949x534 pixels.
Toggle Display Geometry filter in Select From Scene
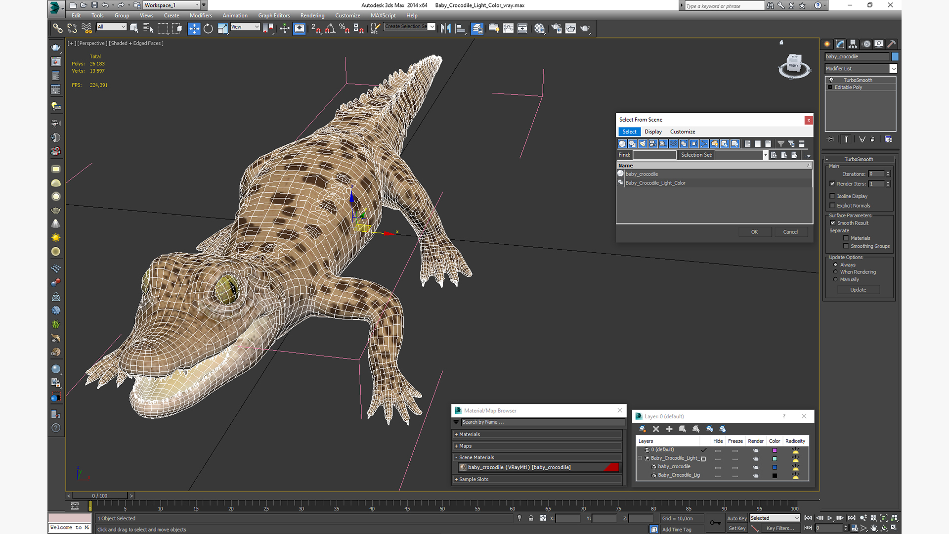(x=622, y=144)
